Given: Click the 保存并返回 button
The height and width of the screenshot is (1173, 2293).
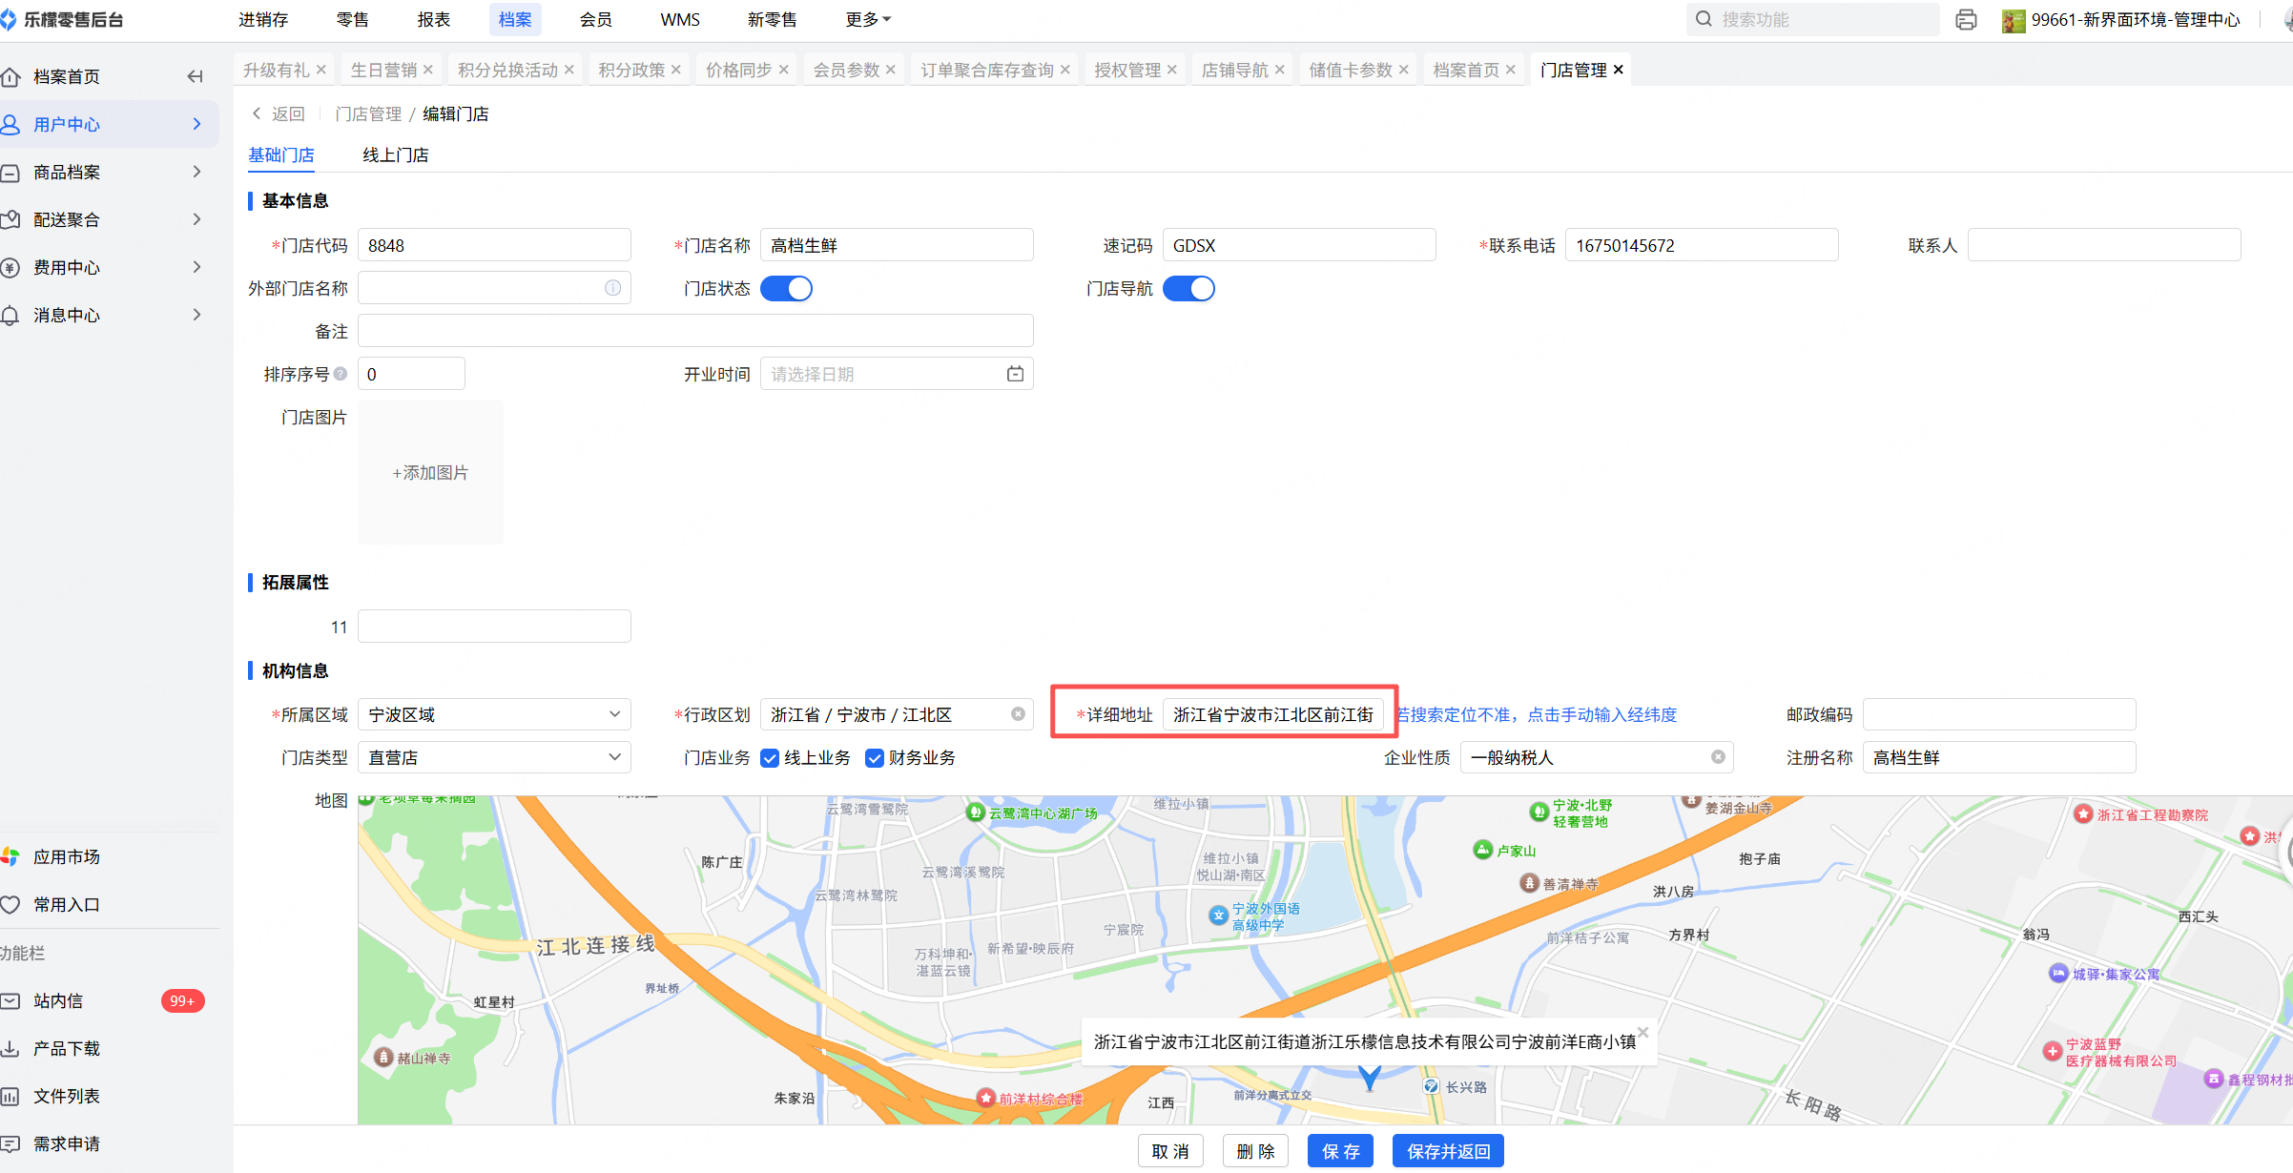Looking at the screenshot, I should [1448, 1151].
